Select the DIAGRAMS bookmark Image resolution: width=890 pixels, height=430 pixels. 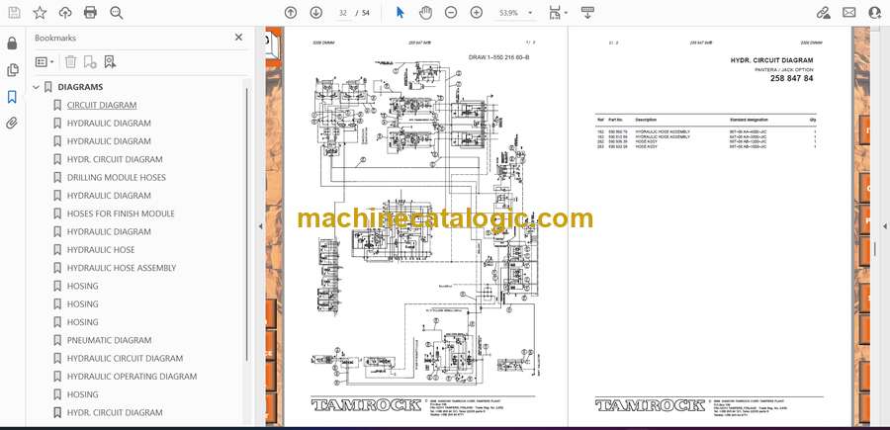tap(80, 87)
